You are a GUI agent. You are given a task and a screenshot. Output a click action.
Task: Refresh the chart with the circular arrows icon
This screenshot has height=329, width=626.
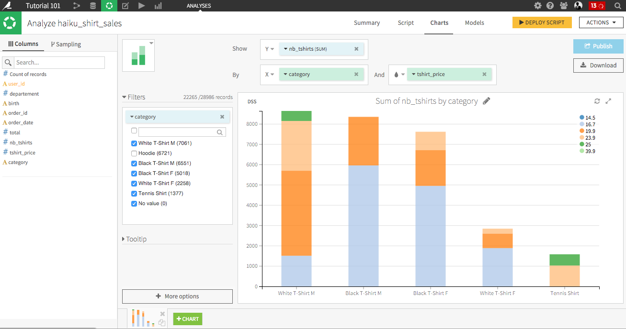click(597, 101)
